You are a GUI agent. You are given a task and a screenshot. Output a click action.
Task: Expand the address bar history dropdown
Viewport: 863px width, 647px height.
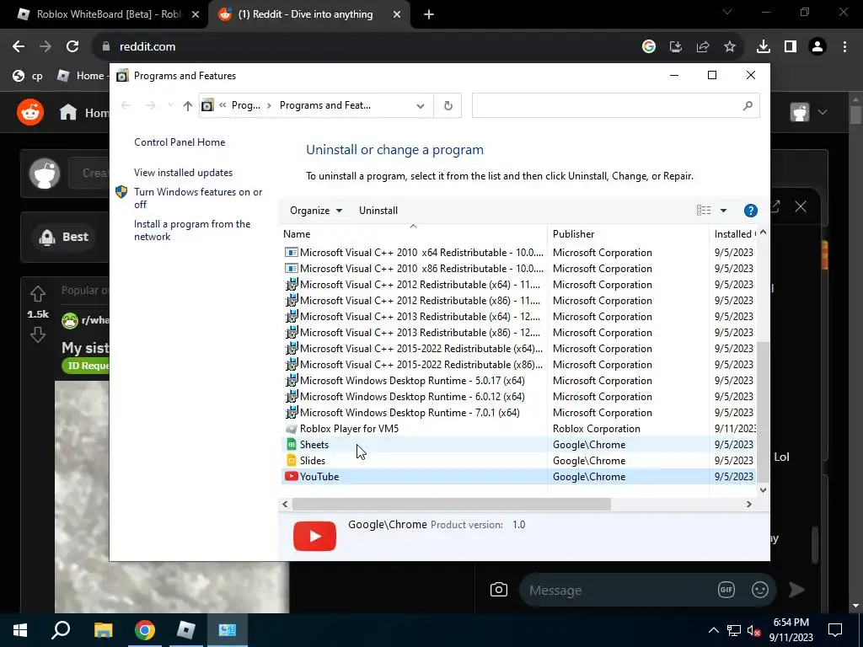pyautogui.click(x=421, y=105)
